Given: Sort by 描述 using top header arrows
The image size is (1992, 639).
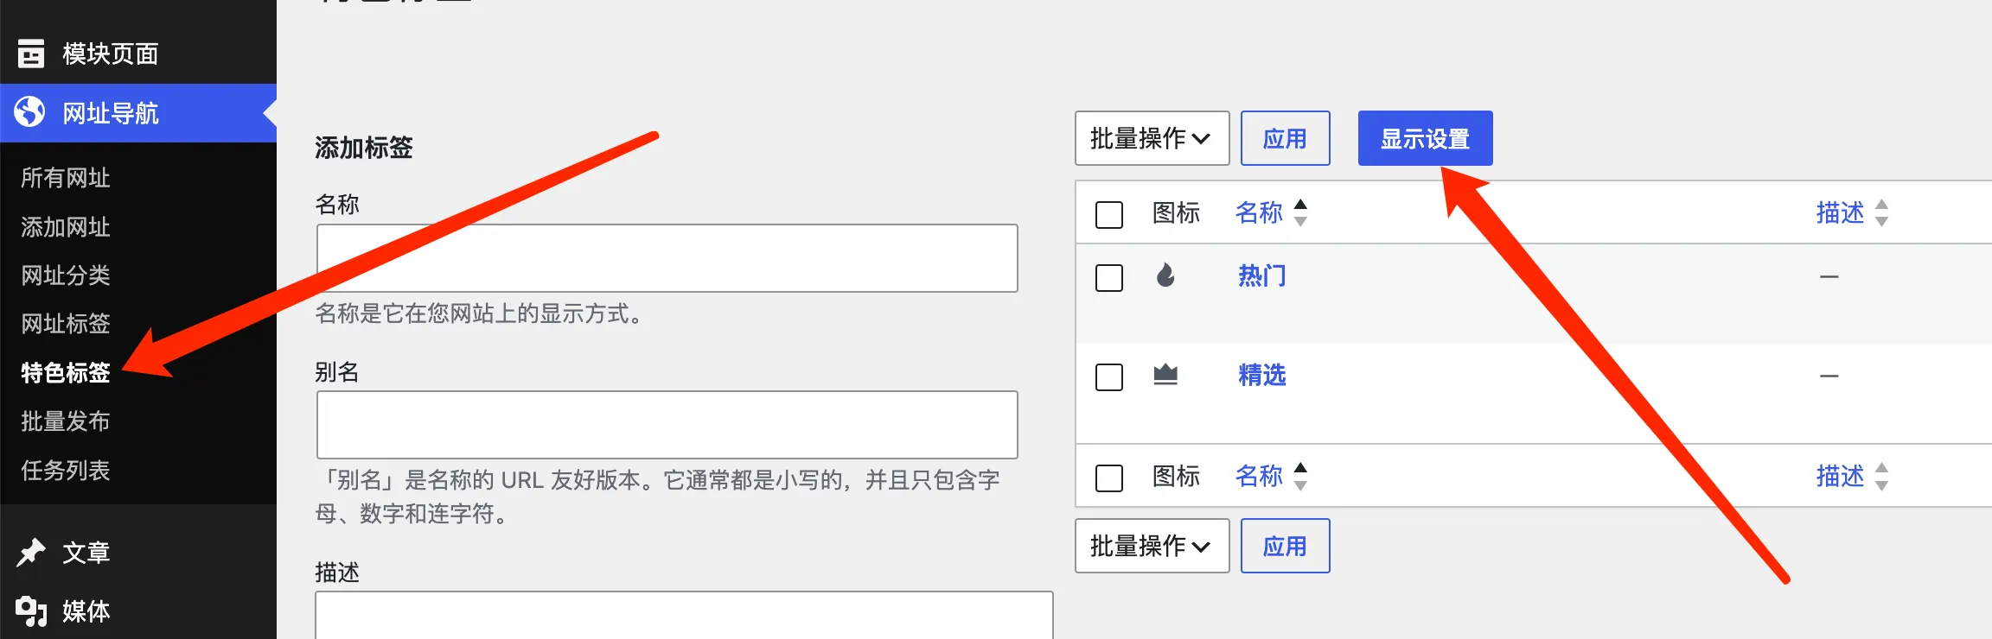Looking at the screenshot, I should pos(1881,212).
